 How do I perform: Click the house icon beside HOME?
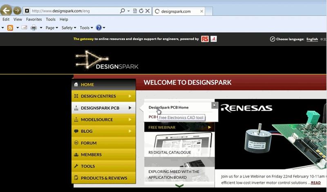pos(76,84)
